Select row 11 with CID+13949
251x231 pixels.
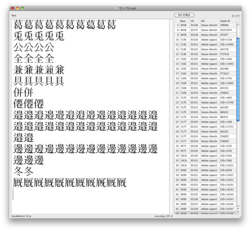click(205, 45)
